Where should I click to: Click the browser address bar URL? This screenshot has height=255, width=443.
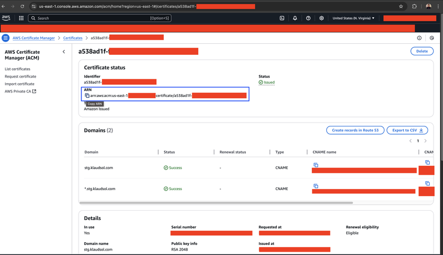117,6
